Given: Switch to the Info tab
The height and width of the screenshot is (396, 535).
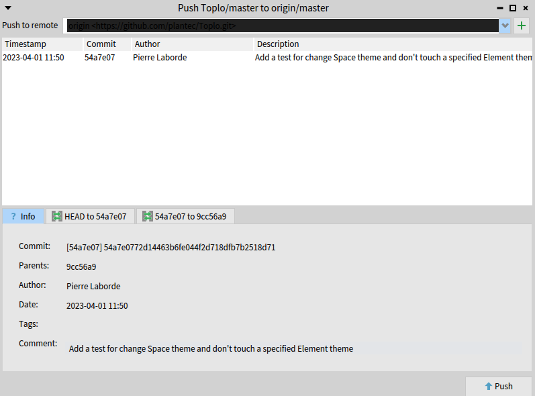Looking at the screenshot, I should (x=23, y=216).
